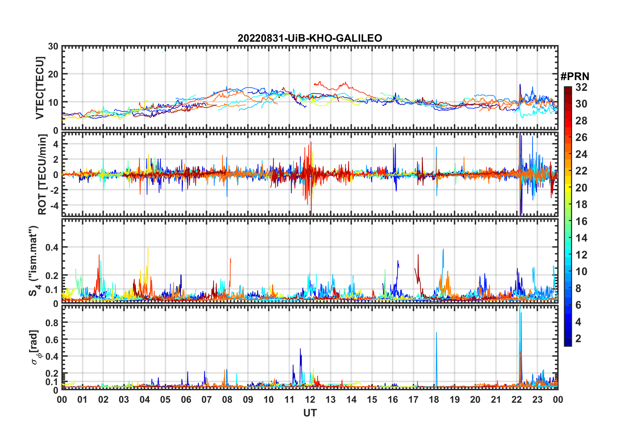Click x-axis tick label 08
Viewport: 620px width, 433px height.
pyautogui.click(x=227, y=400)
